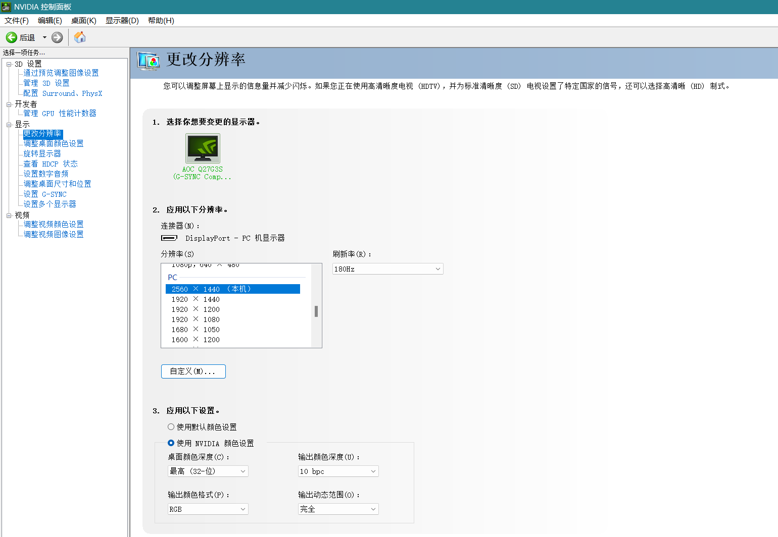The height and width of the screenshot is (537, 778).
Task: Open 查看 HDCP 状态 link
Action: point(51,164)
